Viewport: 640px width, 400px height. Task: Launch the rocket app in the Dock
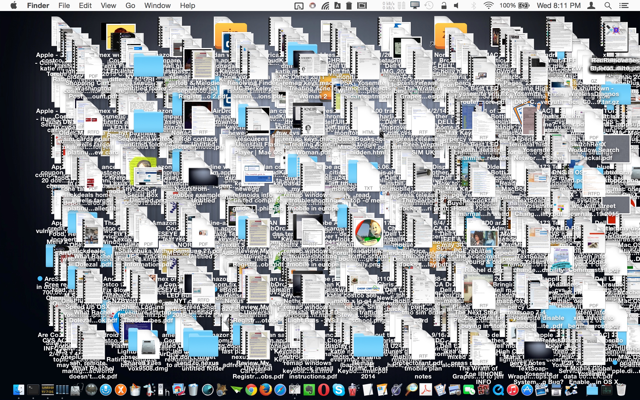[150, 390]
